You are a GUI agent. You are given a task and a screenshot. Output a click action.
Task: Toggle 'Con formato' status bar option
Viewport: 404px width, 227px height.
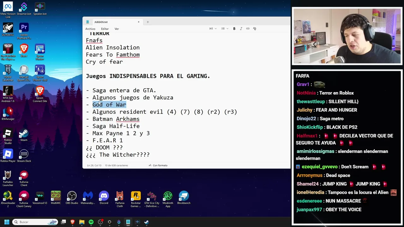(x=158, y=165)
